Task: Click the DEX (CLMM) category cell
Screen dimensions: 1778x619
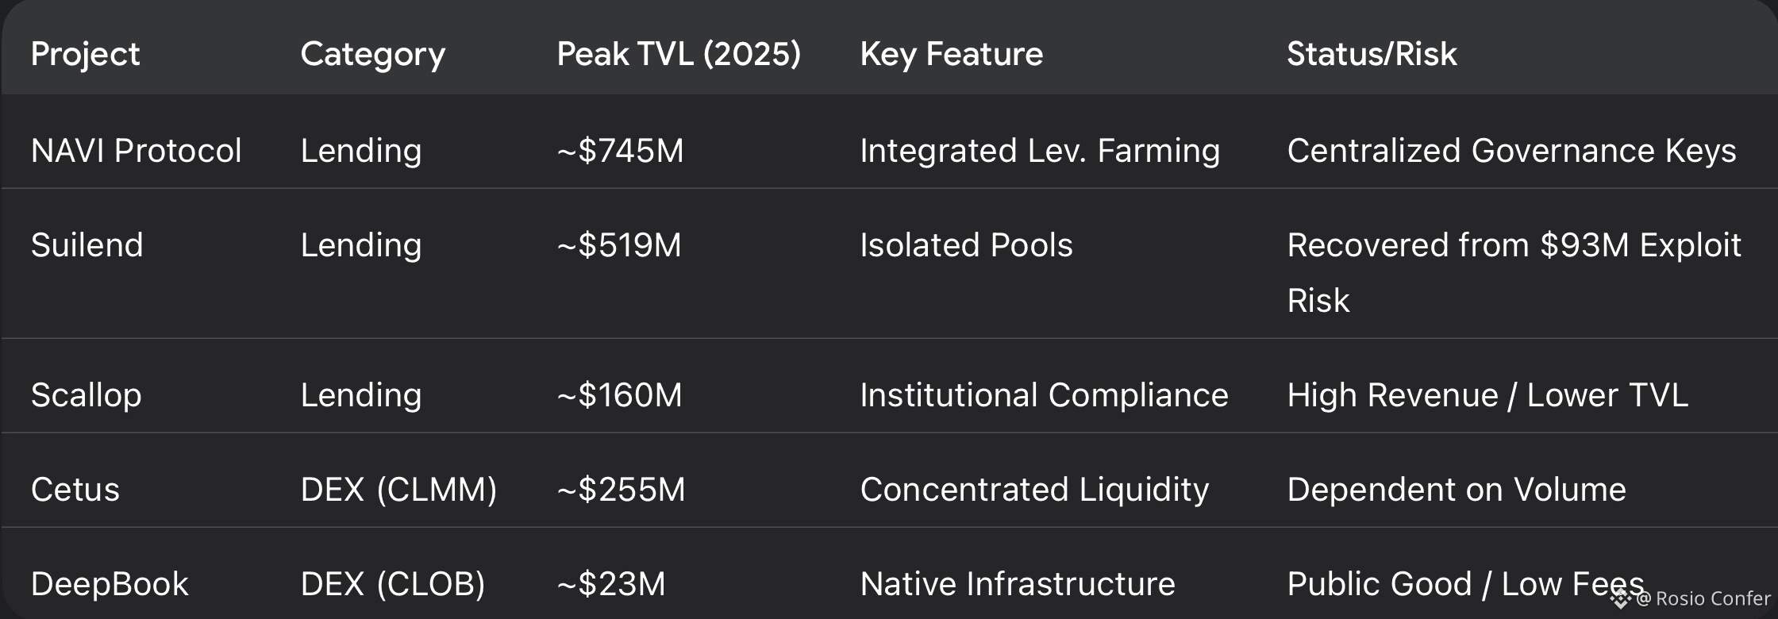Action: tap(398, 490)
